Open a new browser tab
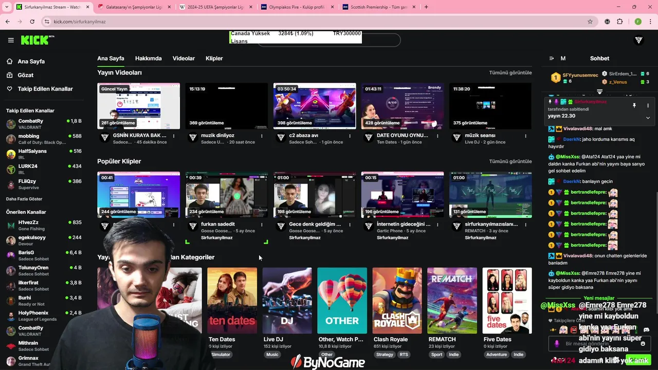The height and width of the screenshot is (370, 658). click(x=426, y=7)
